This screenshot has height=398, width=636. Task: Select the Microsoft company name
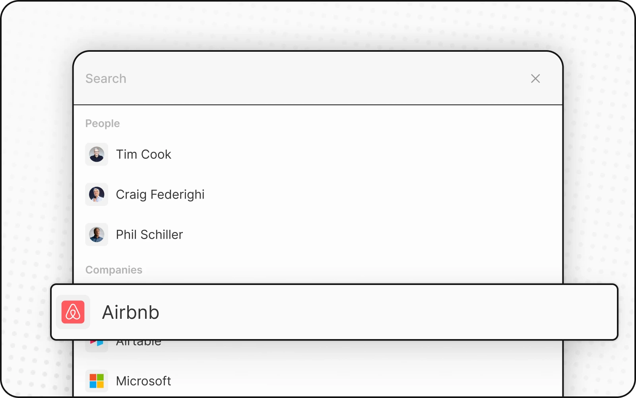click(143, 381)
